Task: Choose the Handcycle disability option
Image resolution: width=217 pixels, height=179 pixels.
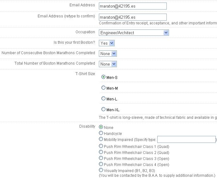Action: point(101,133)
